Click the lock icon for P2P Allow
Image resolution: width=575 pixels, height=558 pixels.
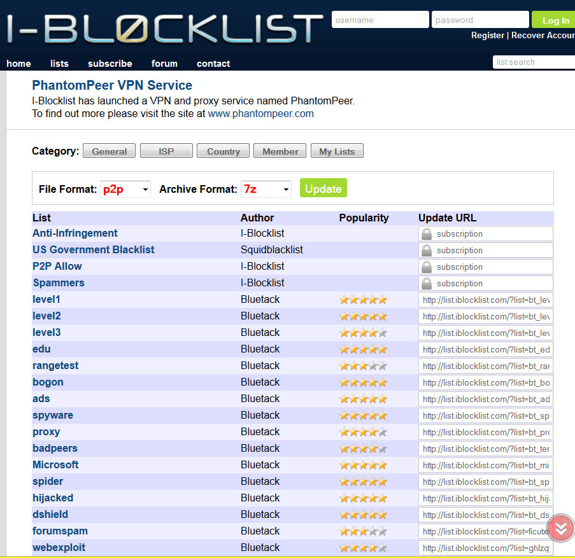point(427,267)
